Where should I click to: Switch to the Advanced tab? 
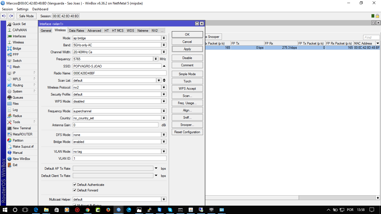pyautogui.click(x=94, y=31)
